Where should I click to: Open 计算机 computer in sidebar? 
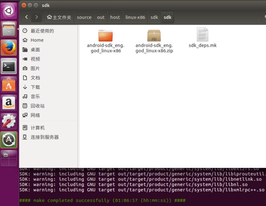[x=49, y=128]
